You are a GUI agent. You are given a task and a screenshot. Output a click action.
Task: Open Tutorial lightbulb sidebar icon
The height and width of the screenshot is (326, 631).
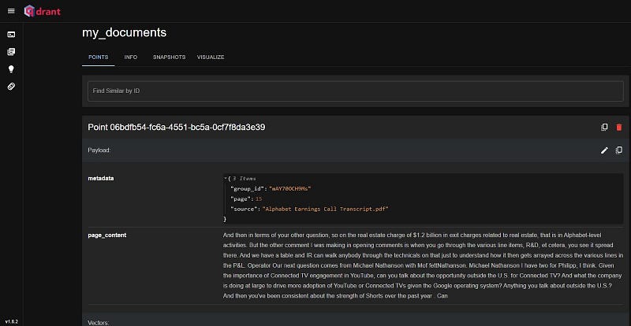(11, 69)
